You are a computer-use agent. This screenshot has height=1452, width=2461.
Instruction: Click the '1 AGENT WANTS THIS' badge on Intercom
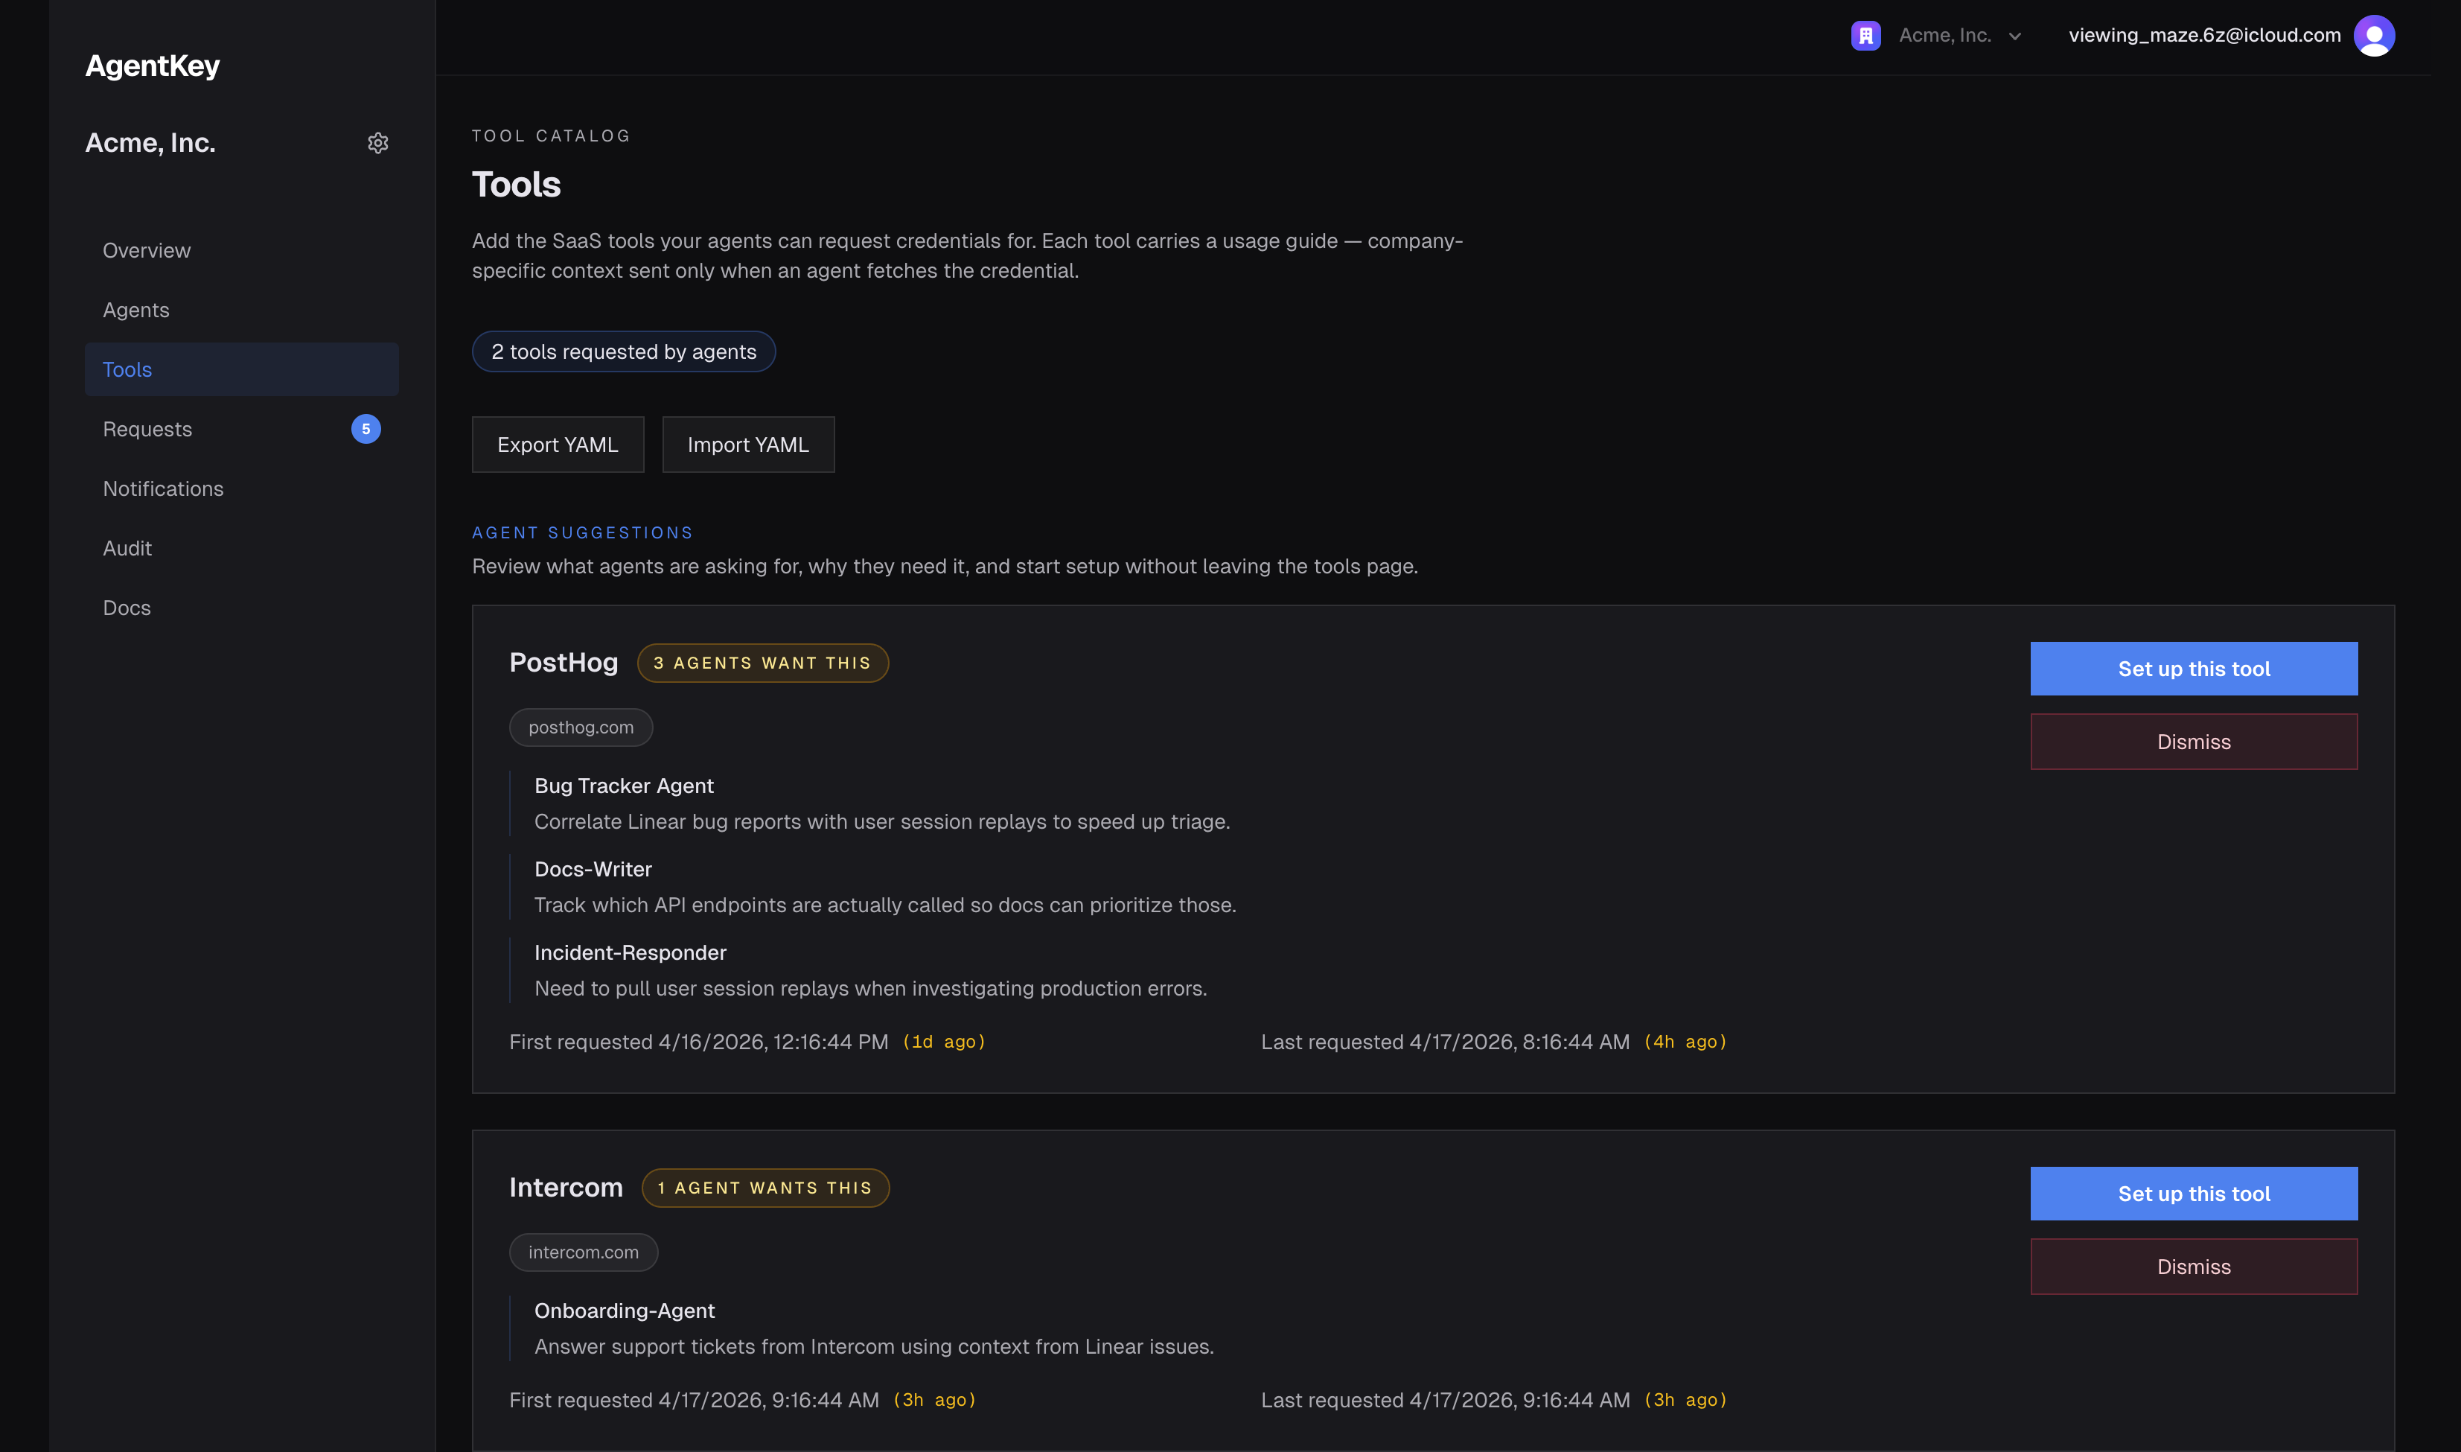click(765, 1188)
